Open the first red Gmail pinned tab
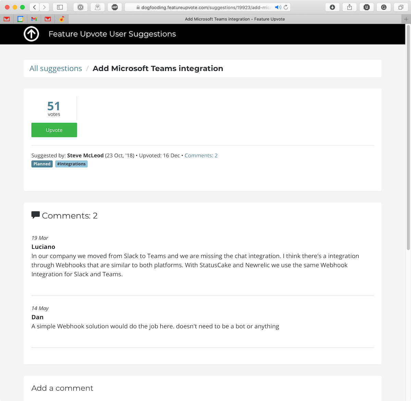411x401 pixels. (x=7, y=19)
